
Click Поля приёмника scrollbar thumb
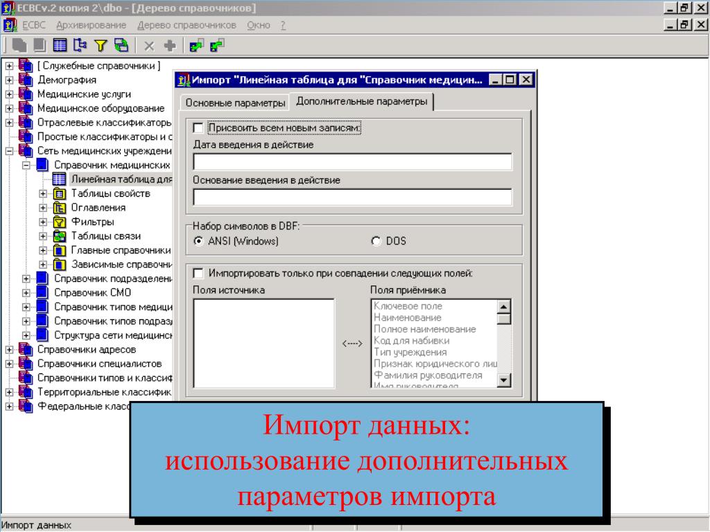click(x=504, y=319)
